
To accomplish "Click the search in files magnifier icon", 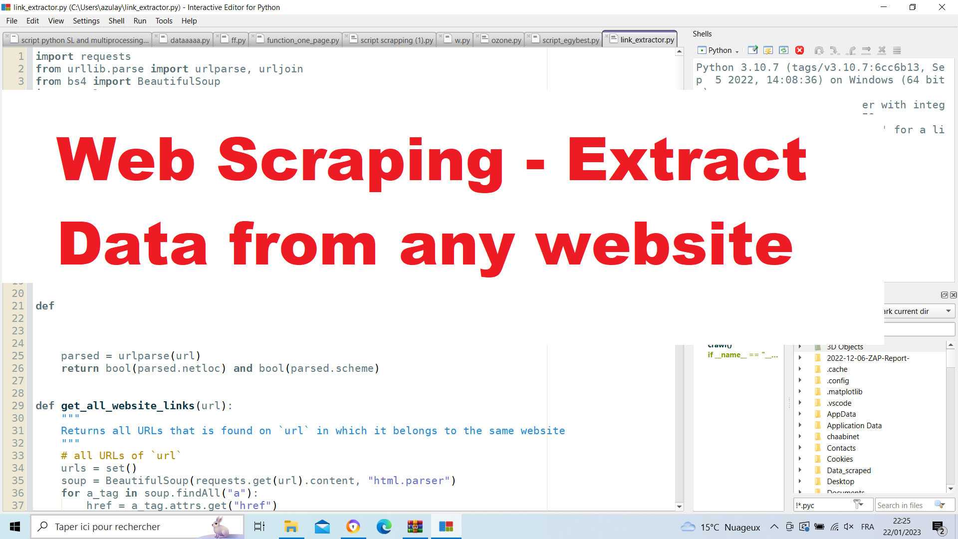I will coord(940,505).
